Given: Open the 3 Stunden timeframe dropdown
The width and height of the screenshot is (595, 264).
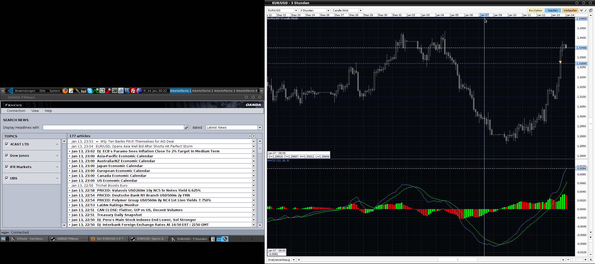Looking at the screenshot, I should pos(328,10).
